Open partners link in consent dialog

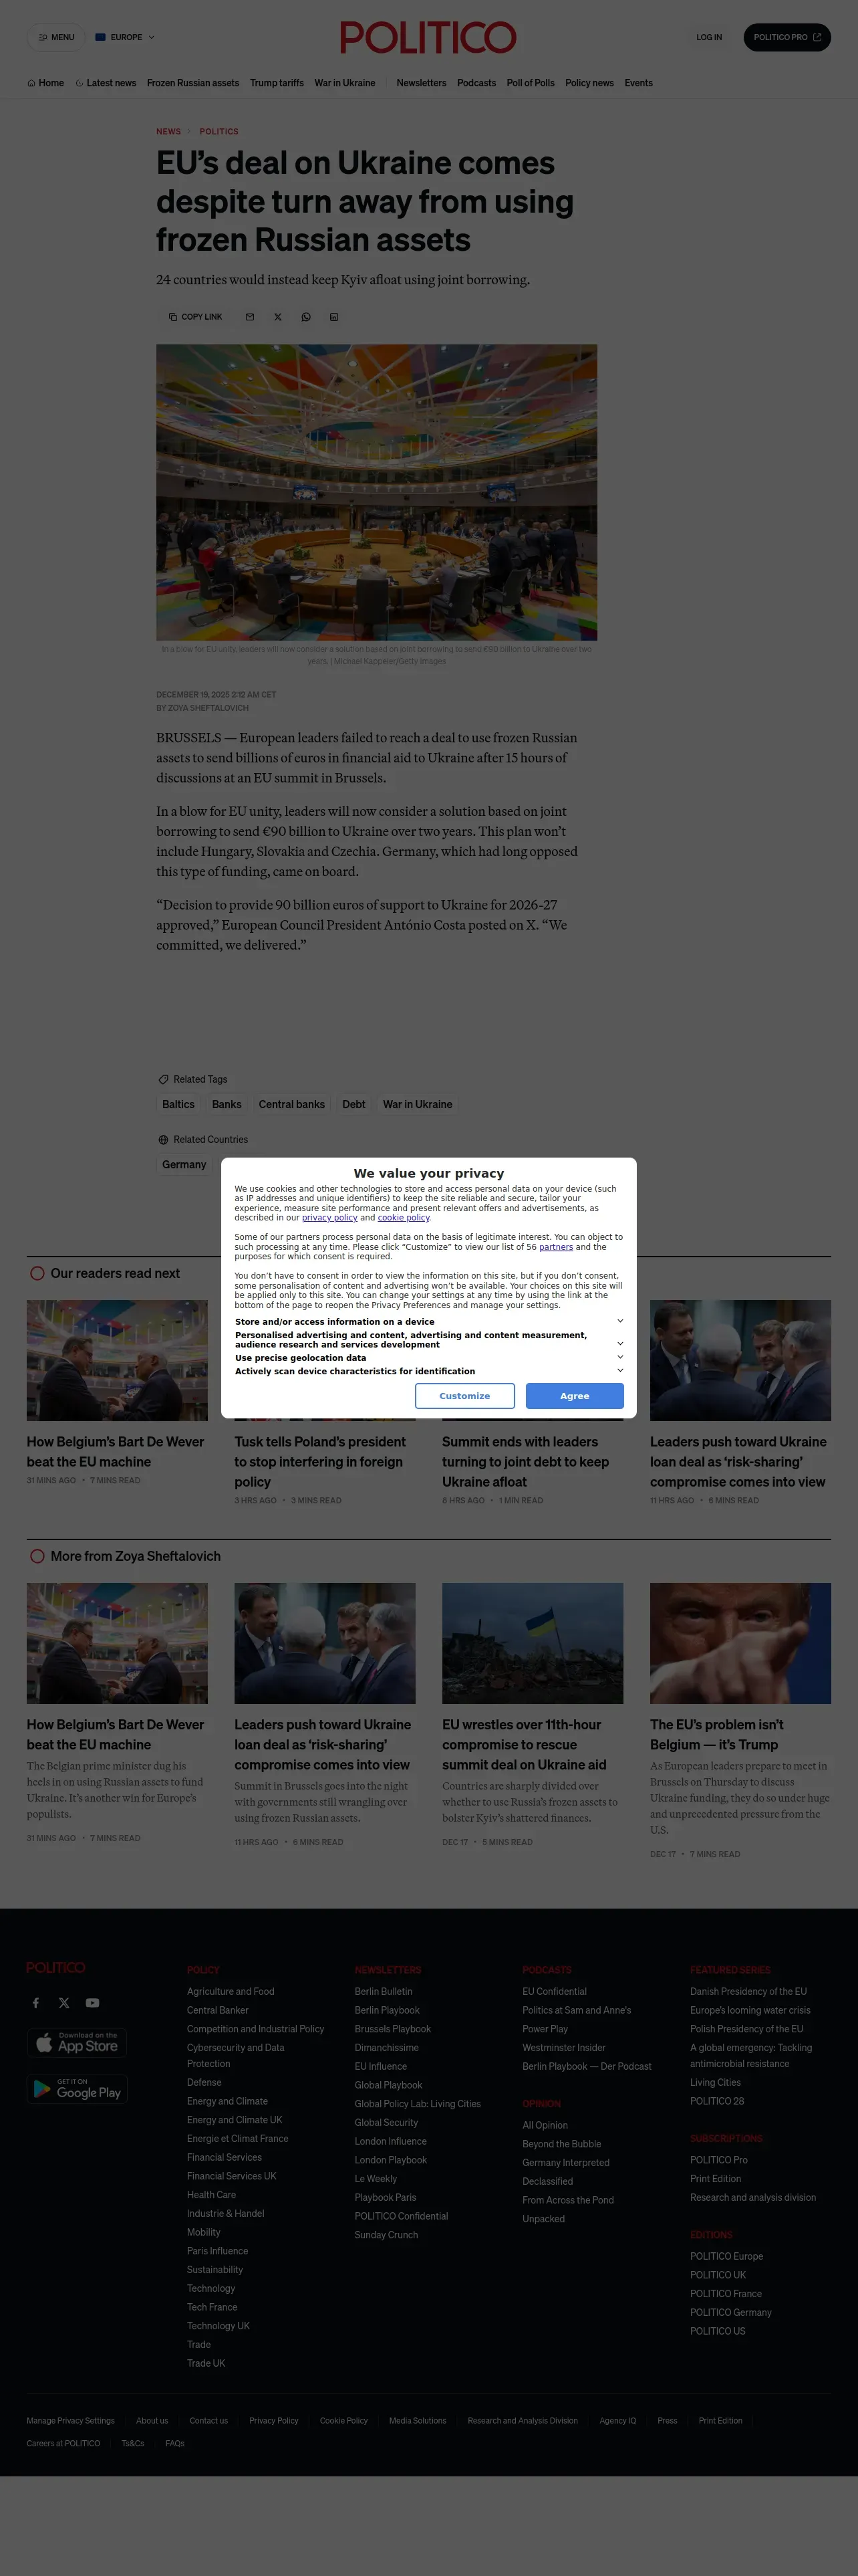pyautogui.click(x=557, y=1247)
